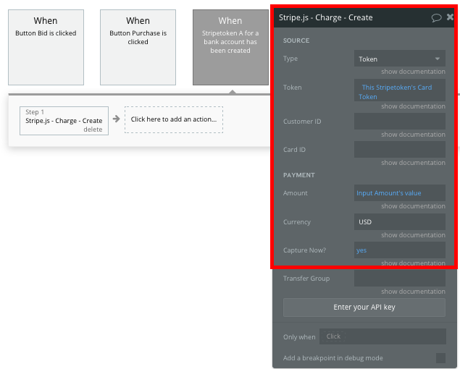Open the Type dropdown set to Token
This screenshot has width=460, height=369.
pos(400,59)
